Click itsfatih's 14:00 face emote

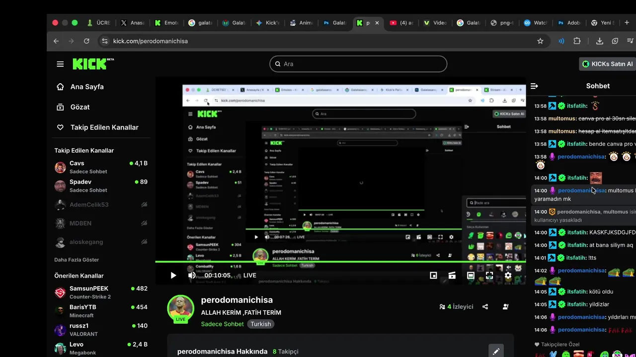coord(596,178)
